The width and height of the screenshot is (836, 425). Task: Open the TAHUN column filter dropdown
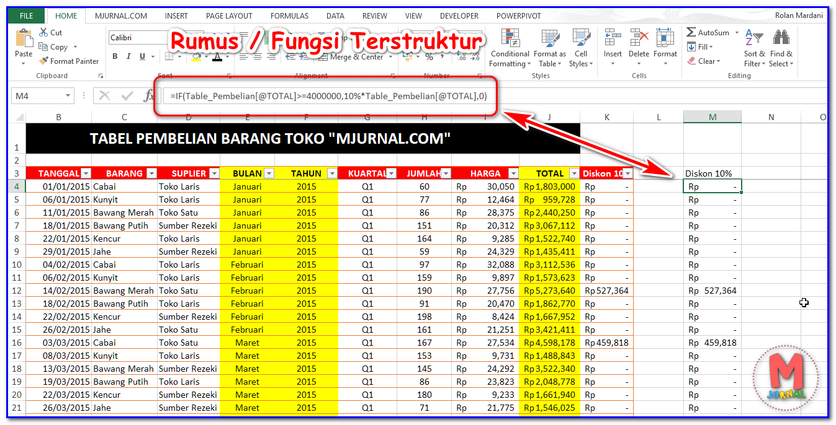coord(333,173)
